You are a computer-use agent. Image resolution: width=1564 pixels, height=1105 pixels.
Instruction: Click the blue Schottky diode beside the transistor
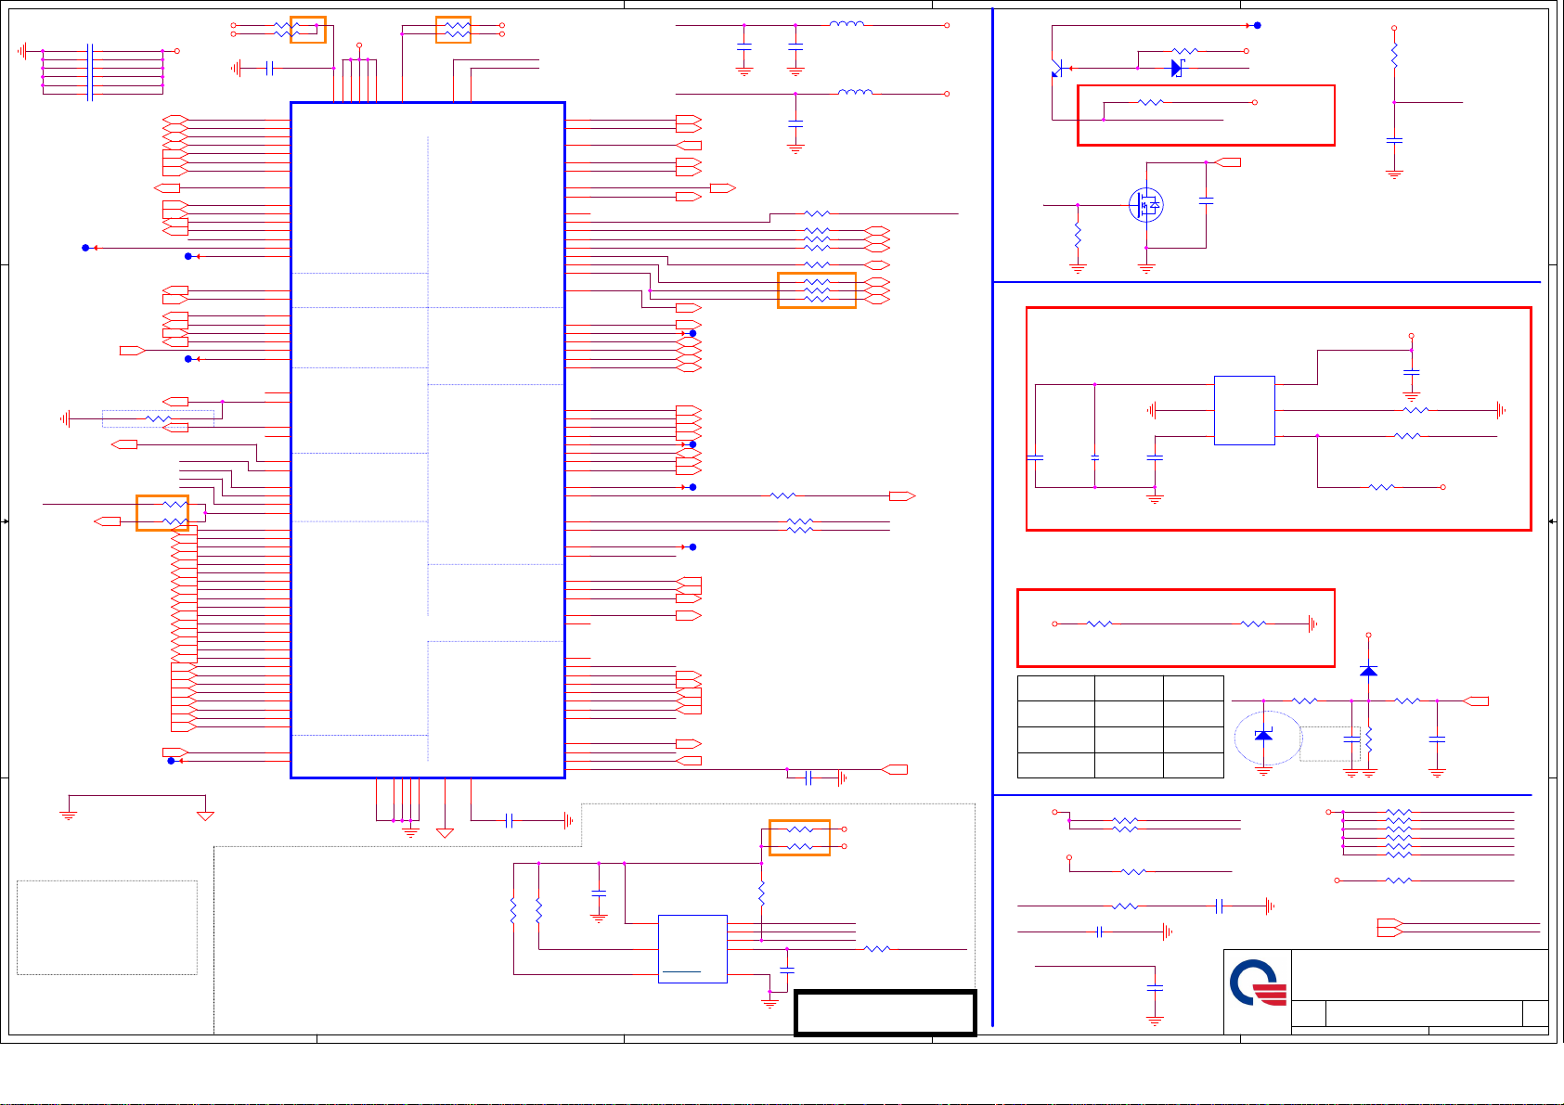(1177, 68)
